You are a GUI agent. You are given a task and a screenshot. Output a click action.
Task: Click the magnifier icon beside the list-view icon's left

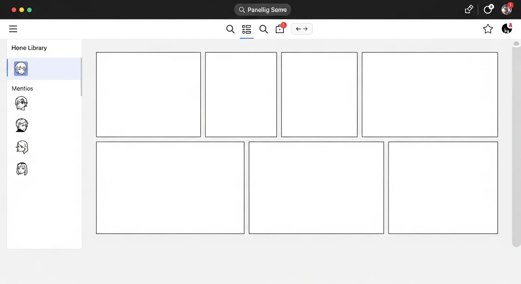(x=230, y=29)
